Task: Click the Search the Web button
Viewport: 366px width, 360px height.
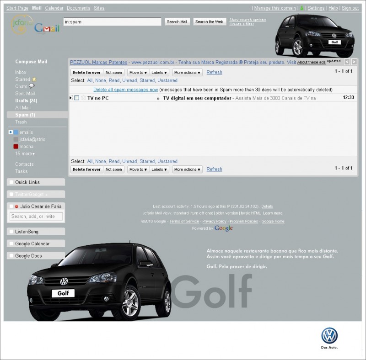Action: 210,21
